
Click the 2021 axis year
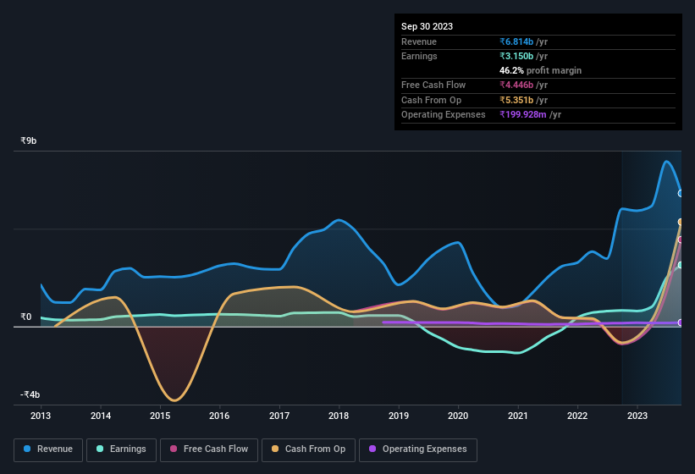(x=517, y=416)
